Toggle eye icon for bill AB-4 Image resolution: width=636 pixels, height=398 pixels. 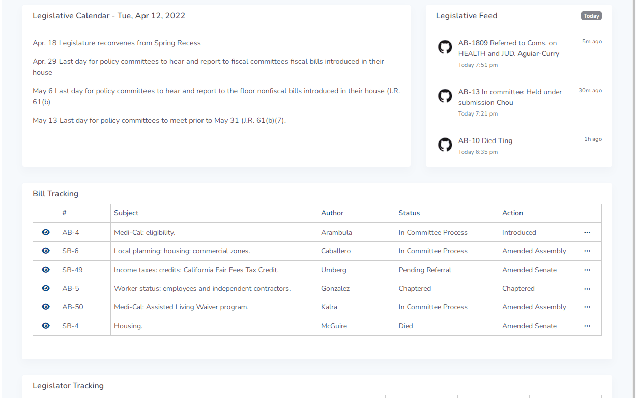point(46,232)
